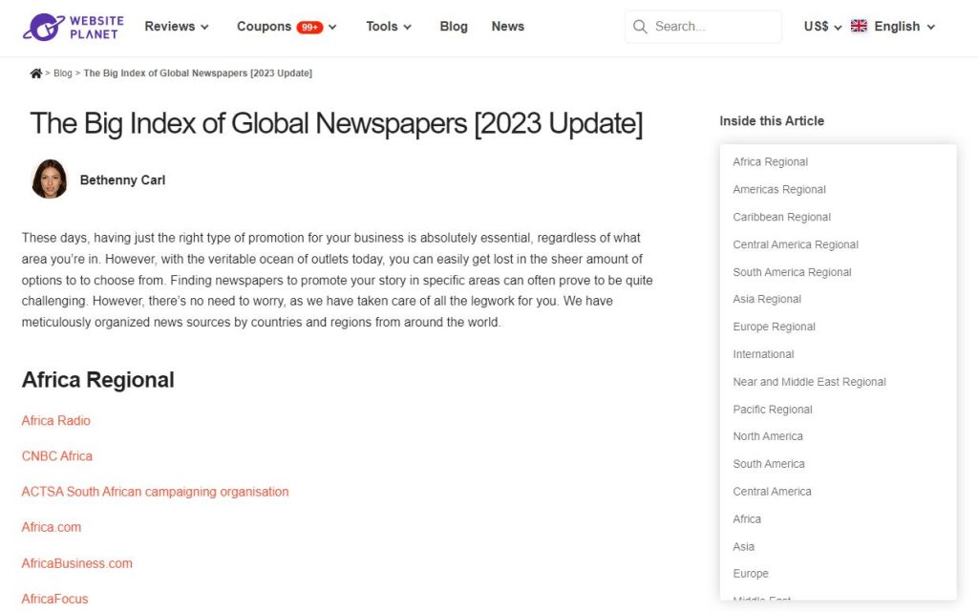Click the search magnifier icon

[x=640, y=27]
